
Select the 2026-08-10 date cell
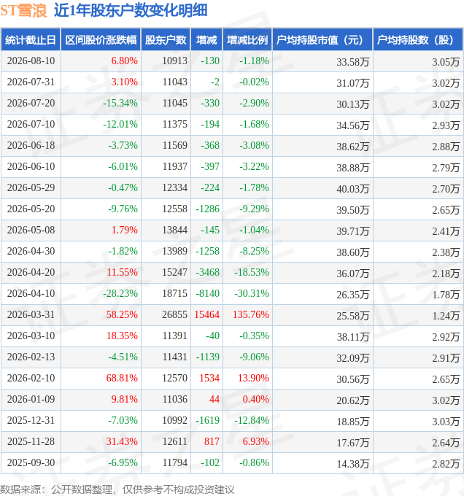click(31, 61)
